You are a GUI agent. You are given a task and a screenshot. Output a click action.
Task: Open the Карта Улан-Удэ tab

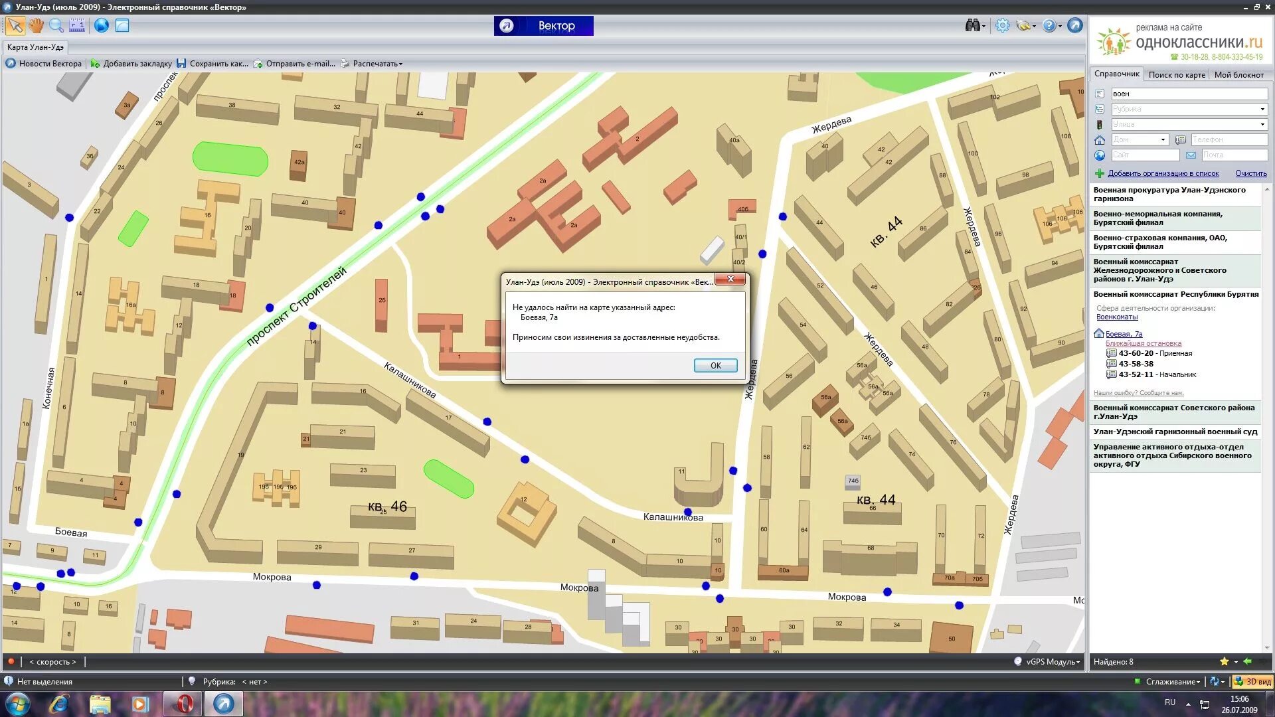point(35,47)
